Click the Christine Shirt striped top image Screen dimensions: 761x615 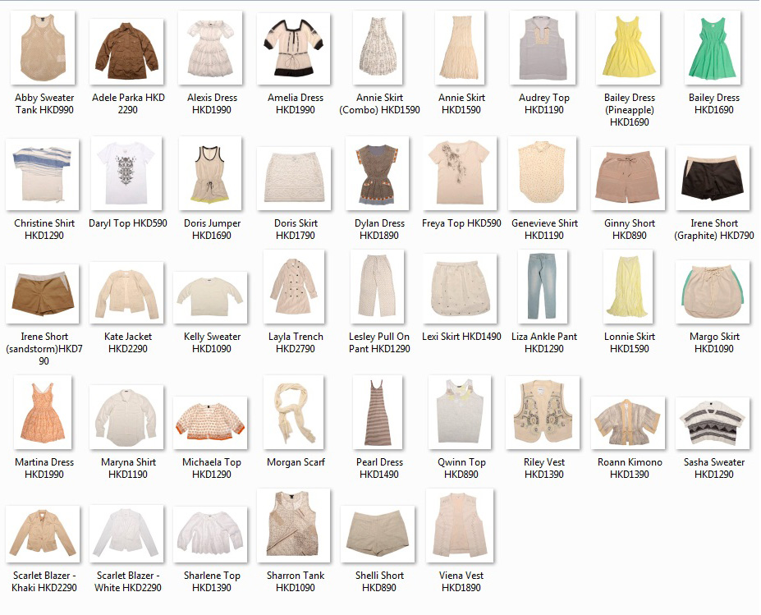[43, 174]
